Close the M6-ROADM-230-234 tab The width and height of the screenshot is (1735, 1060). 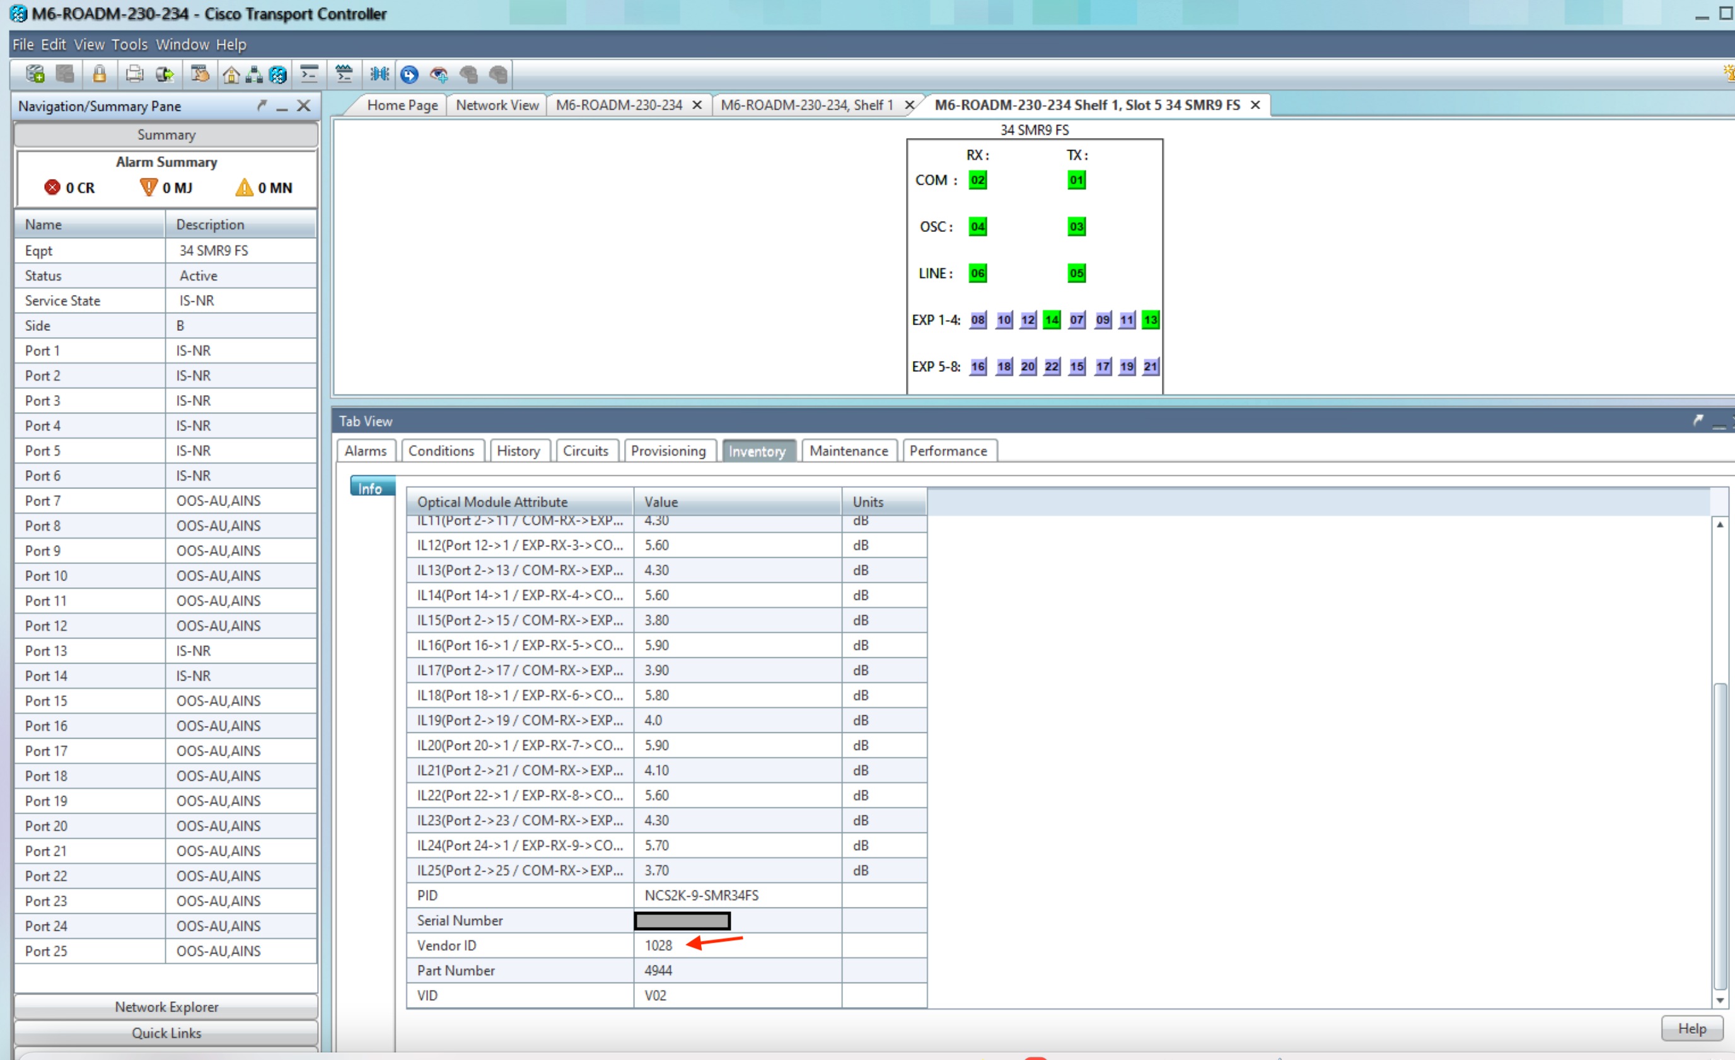tap(697, 105)
